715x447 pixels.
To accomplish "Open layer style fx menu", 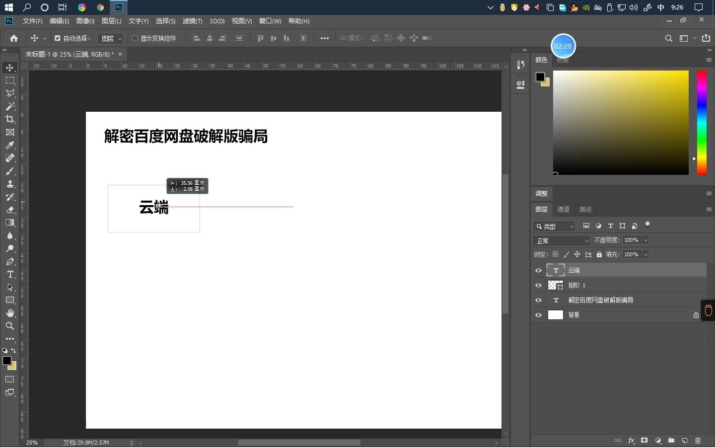I will [631, 441].
